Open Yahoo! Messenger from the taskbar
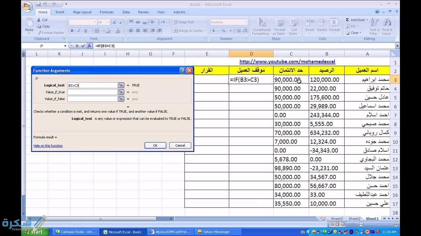The image size is (421, 236). [x=217, y=231]
